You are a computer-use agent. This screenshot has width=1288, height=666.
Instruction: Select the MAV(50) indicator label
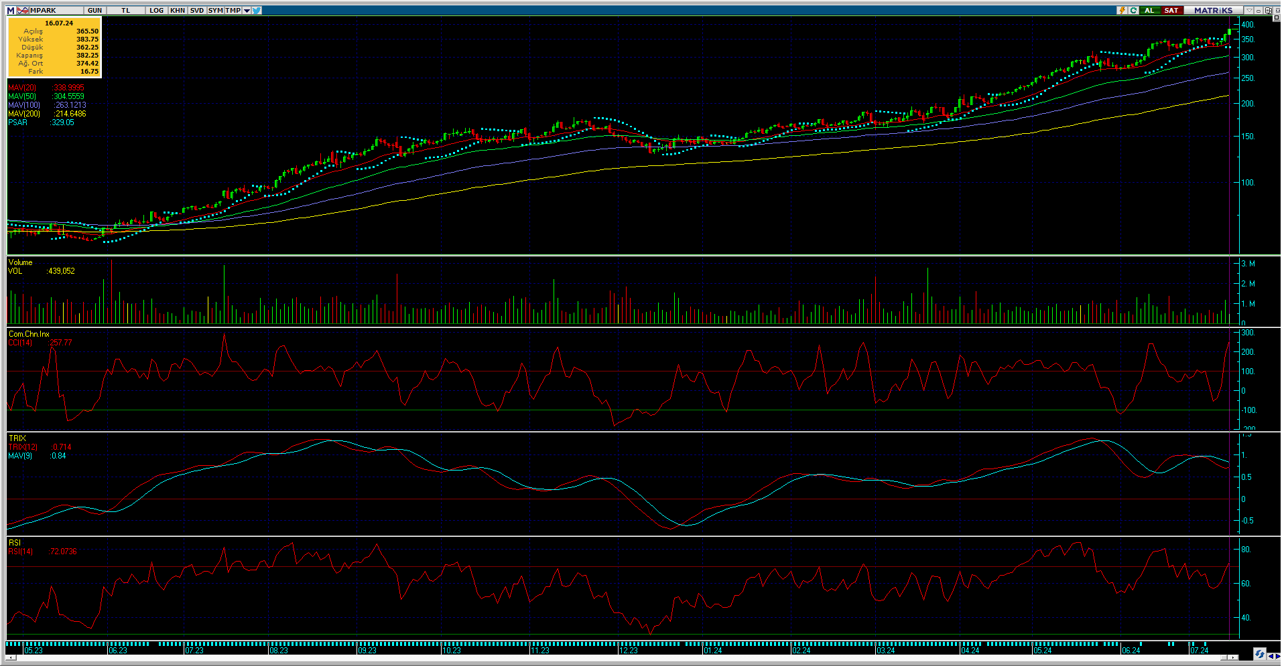pyautogui.click(x=23, y=96)
